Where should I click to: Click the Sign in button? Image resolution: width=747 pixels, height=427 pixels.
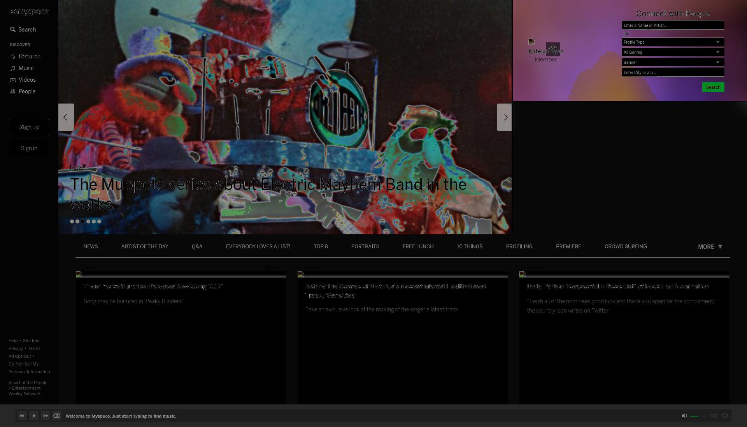[29, 148]
